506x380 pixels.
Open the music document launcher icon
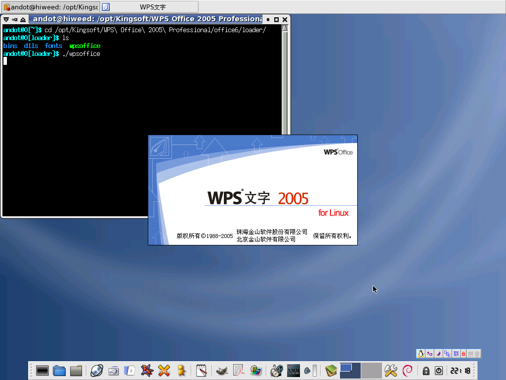pyautogui.click(x=130, y=371)
